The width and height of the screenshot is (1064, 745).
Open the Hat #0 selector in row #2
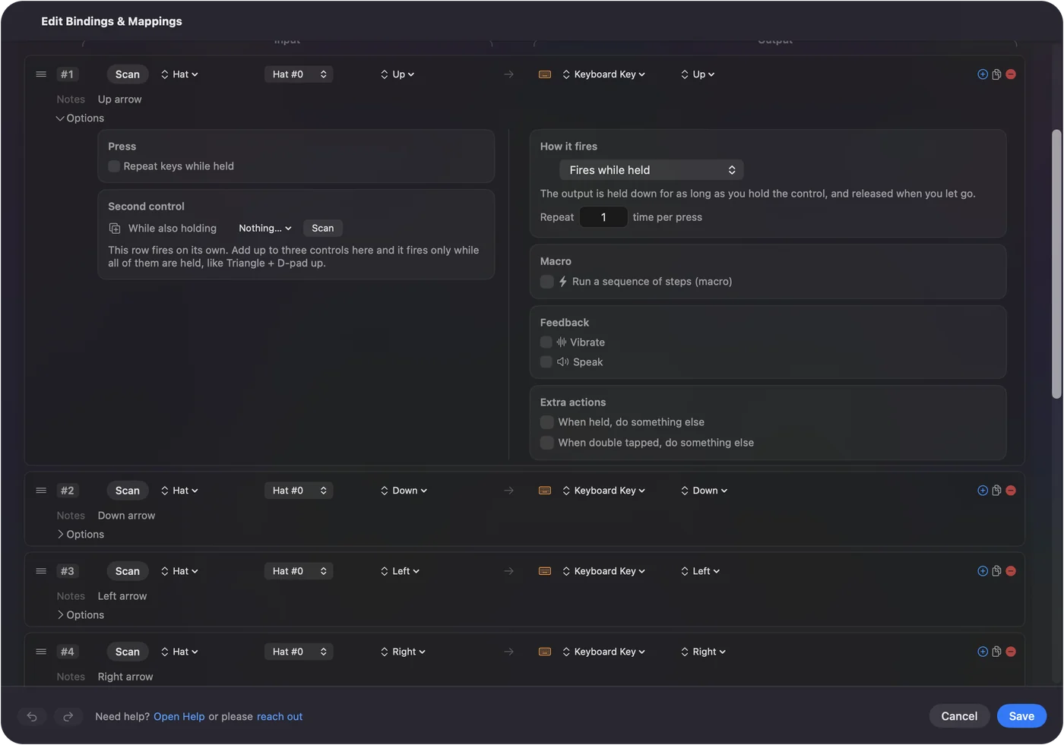pos(299,491)
